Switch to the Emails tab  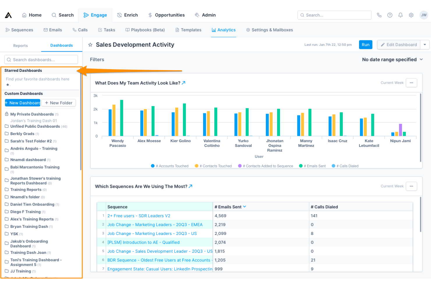pos(53,30)
